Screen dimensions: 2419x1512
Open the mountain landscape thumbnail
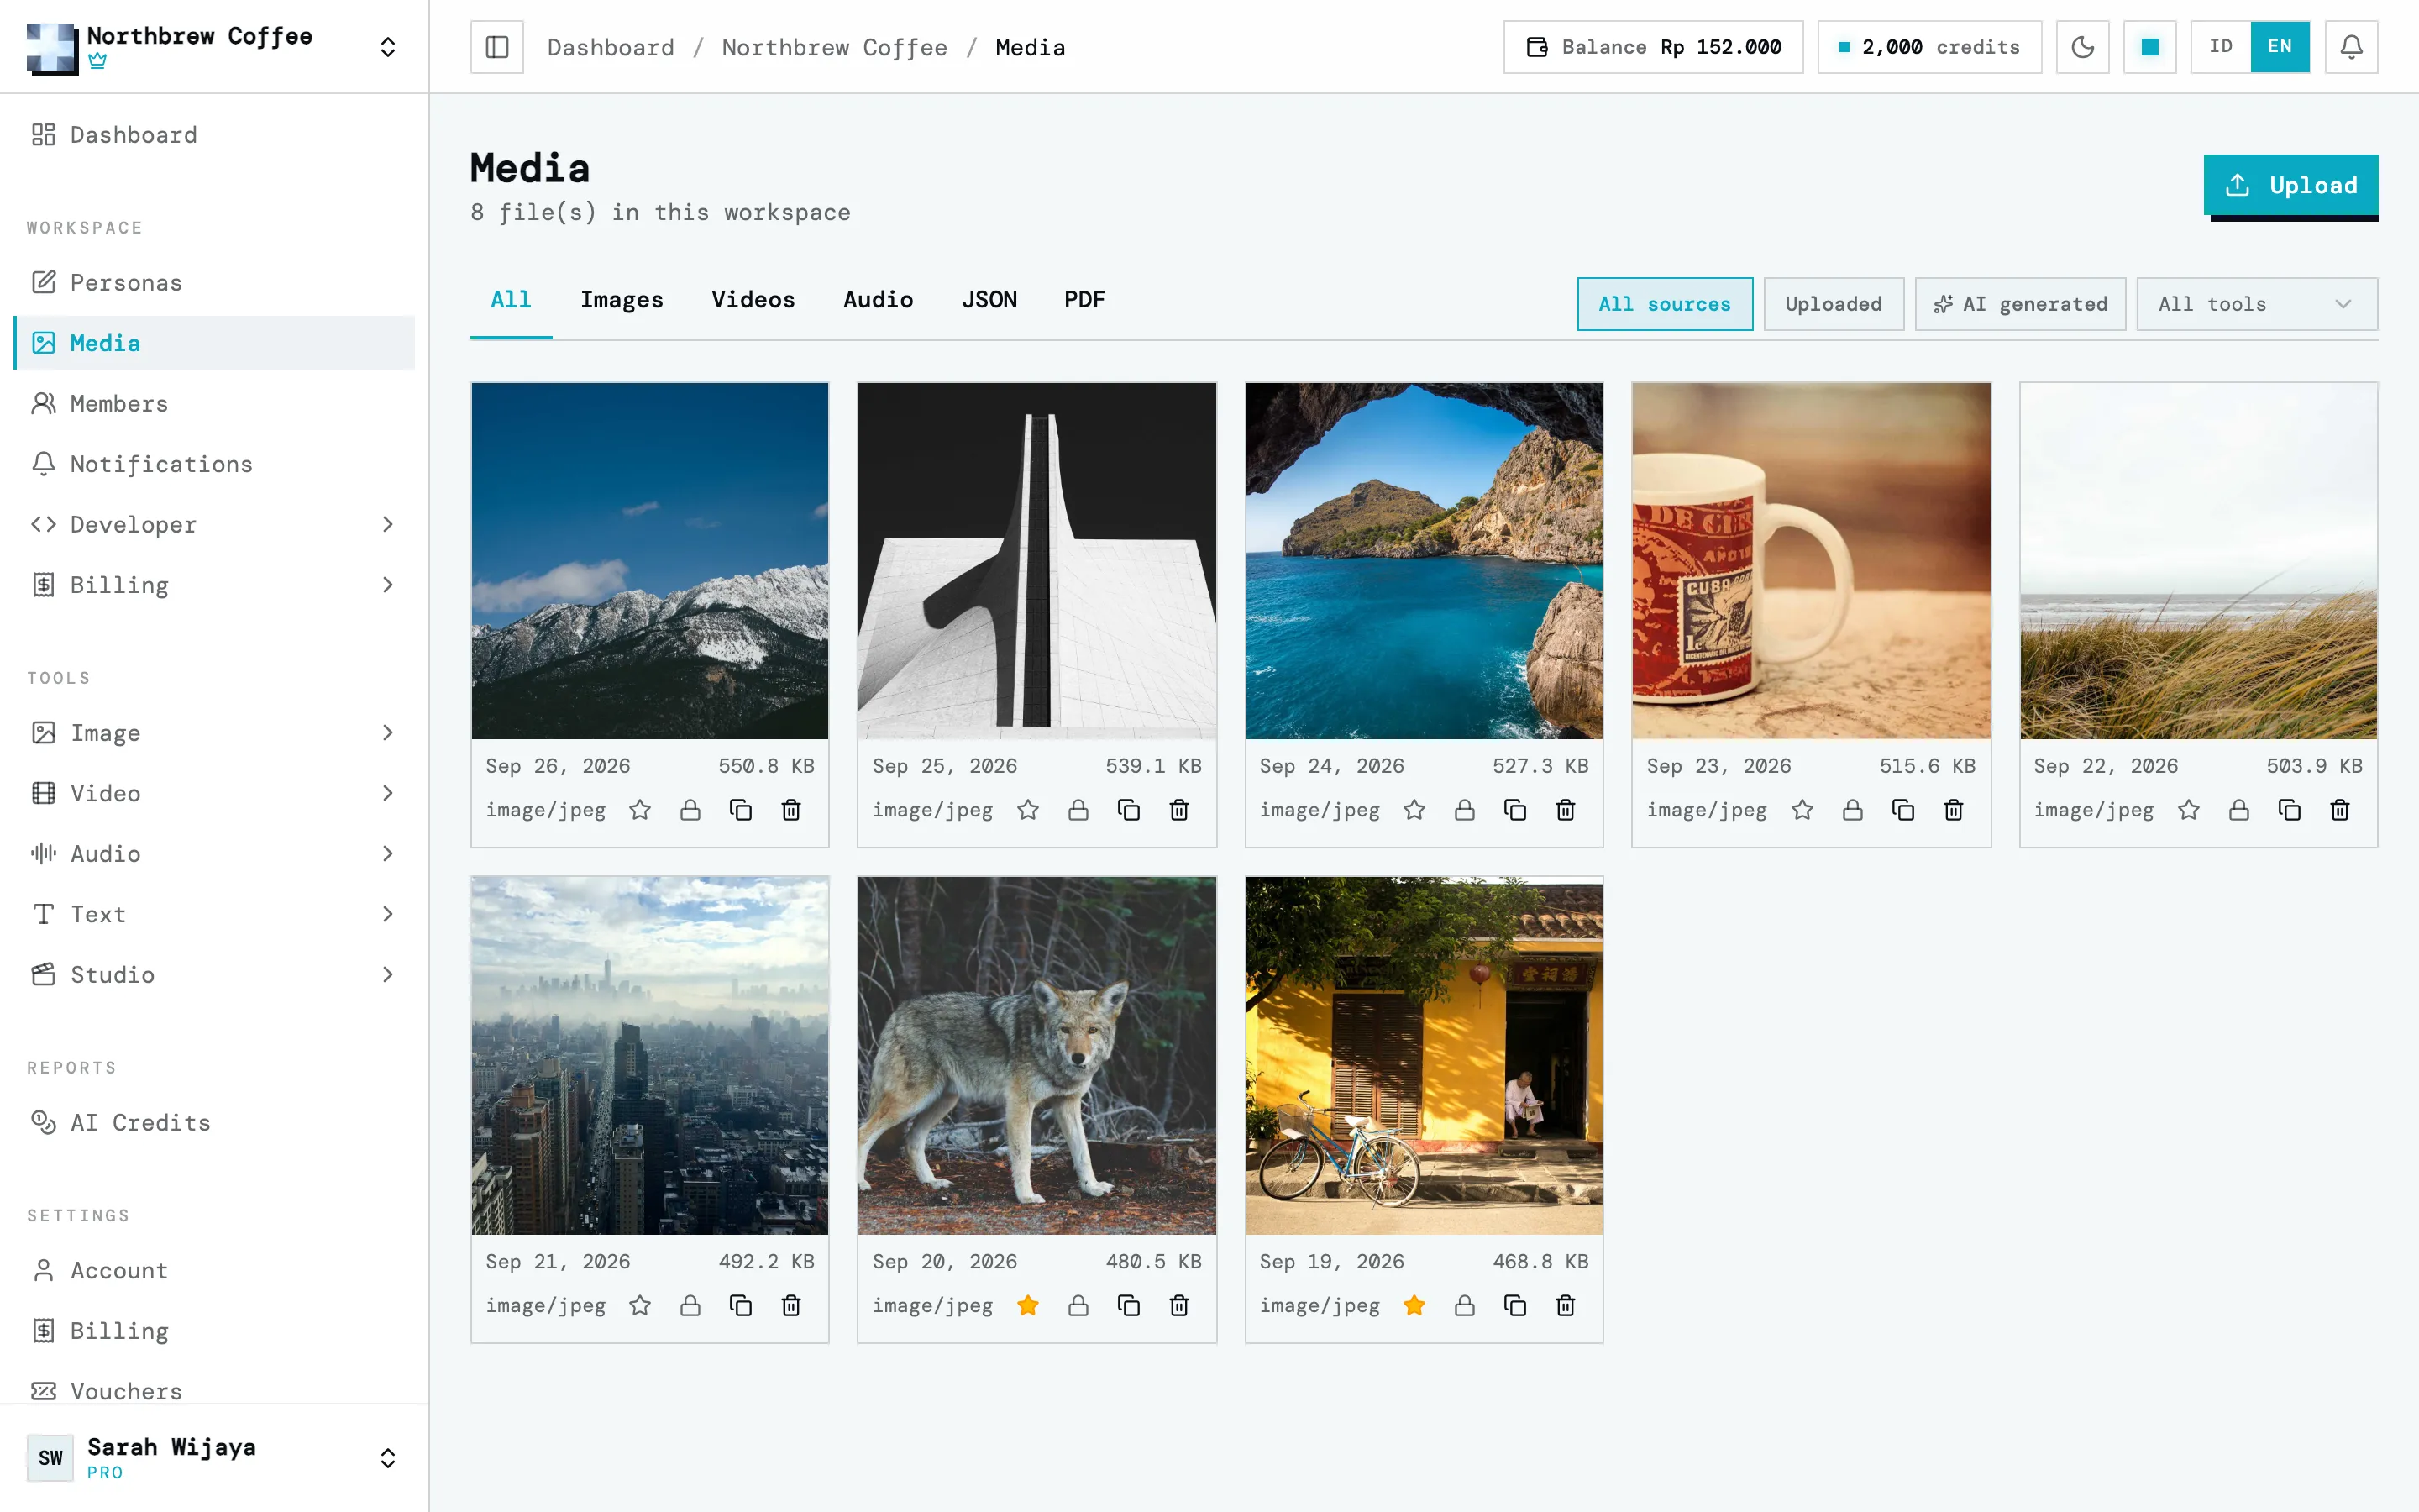[x=650, y=561]
